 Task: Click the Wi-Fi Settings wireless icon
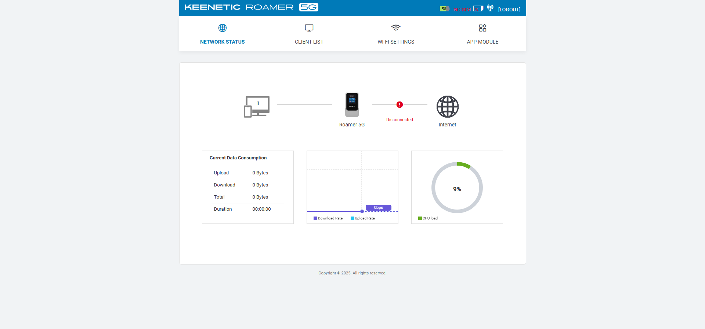(x=396, y=28)
